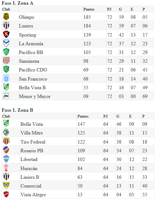Click the PJ column header in Zona B

coord(105,116)
